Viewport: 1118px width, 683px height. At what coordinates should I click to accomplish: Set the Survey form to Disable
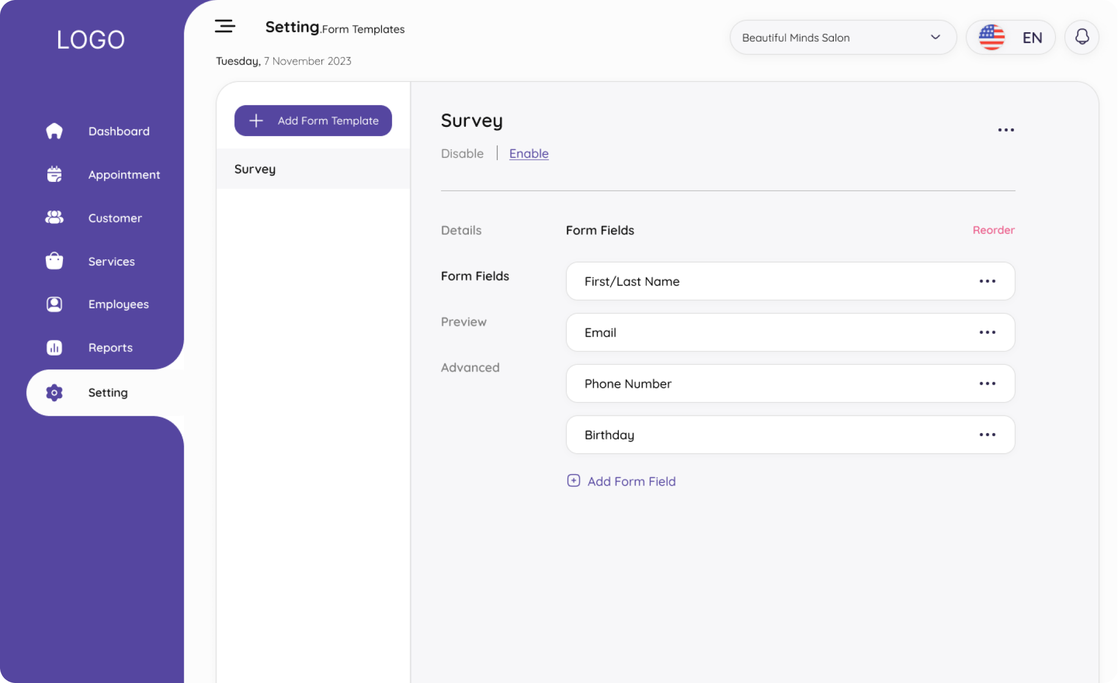[x=462, y=153]
